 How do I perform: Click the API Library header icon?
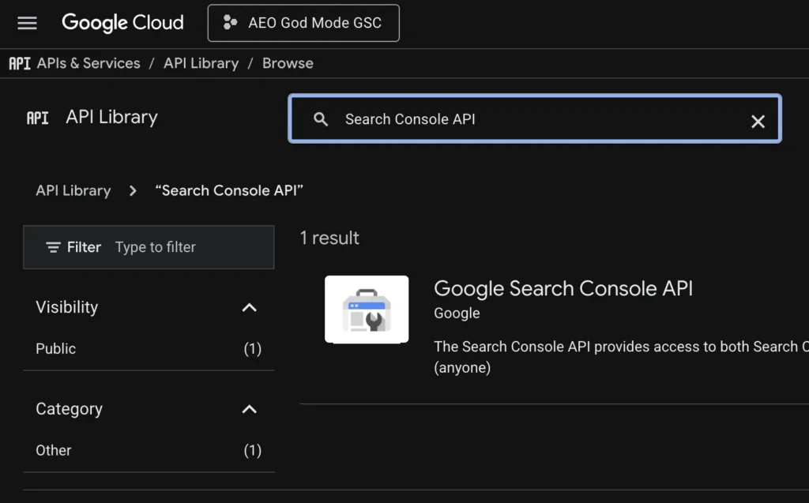[37, 118]
